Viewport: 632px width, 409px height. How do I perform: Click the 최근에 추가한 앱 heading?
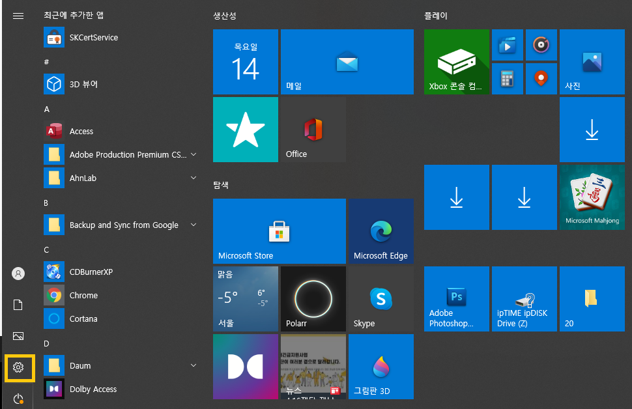(74, 16)
